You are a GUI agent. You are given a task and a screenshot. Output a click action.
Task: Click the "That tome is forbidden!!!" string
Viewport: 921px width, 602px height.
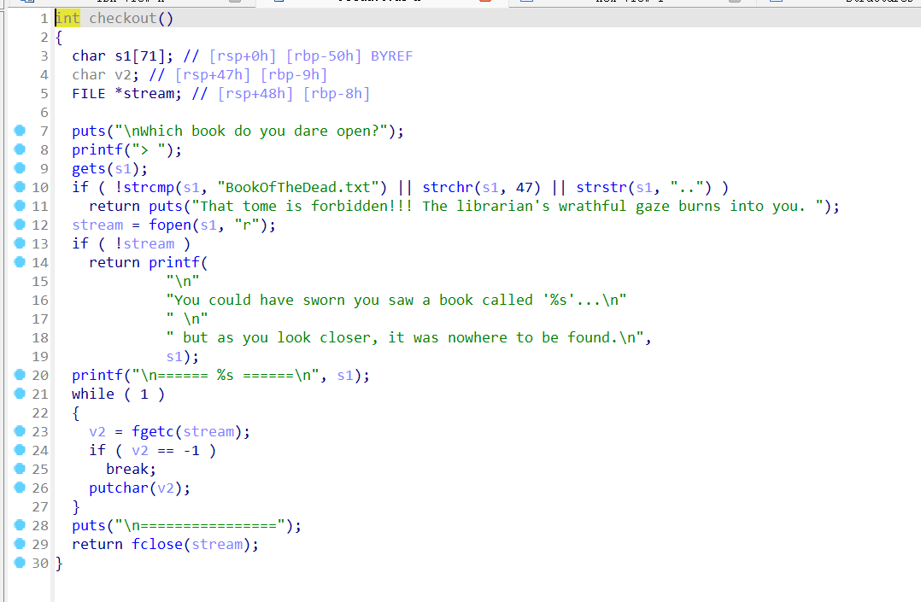pyautogui.click(x=507, y=207)
